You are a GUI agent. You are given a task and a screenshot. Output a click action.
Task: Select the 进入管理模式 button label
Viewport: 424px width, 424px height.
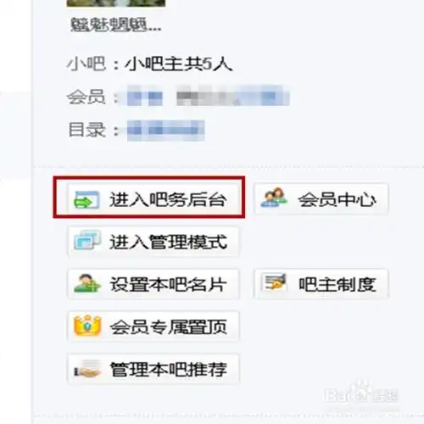click(169, 242)
